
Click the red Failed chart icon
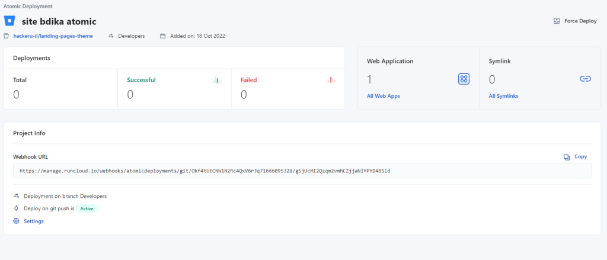point(330,80)
